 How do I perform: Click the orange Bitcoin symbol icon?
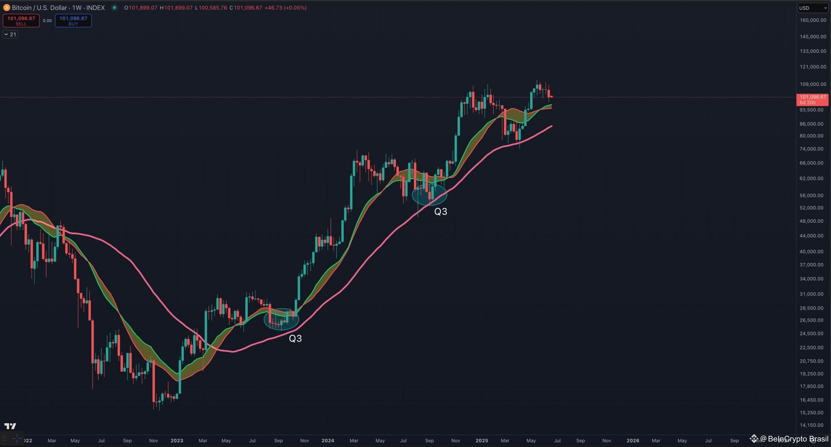coord(6,7)
